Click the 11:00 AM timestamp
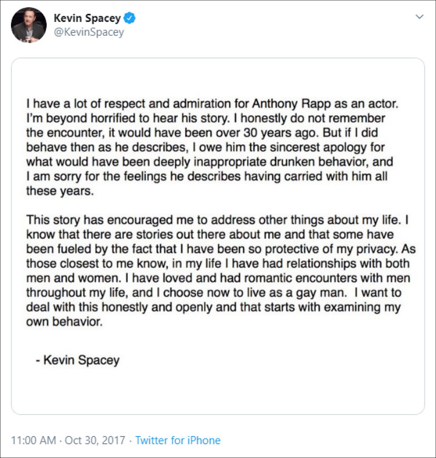This screenshot has width=436, height=458. [33, 440]
